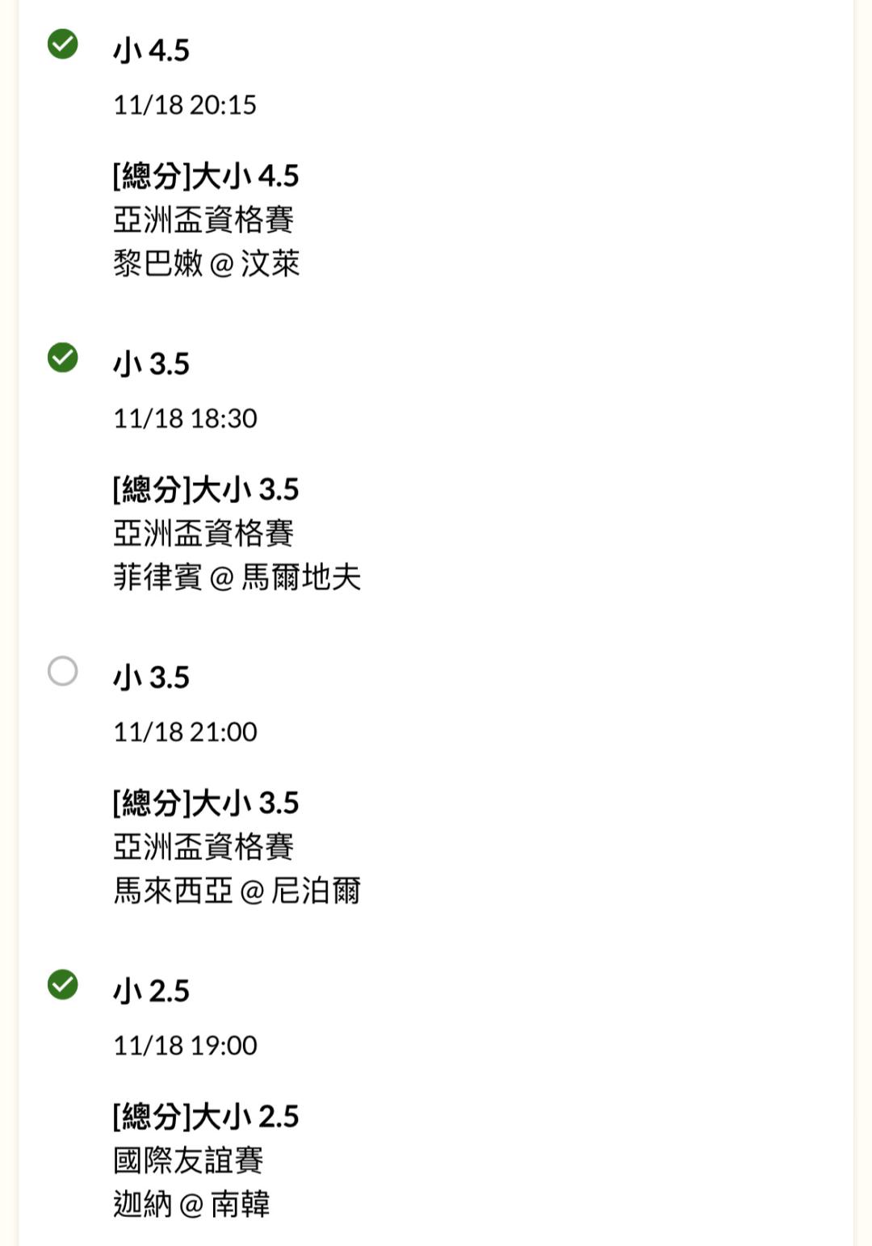
Task: Tap 小 3.5 title above 11/18 18:30
Action: [151, 364]
